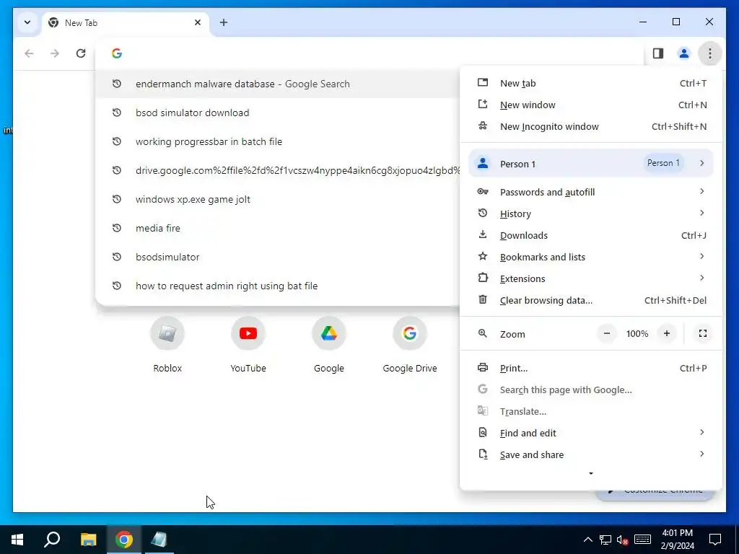
Task: Decrease zoom with minus button
Action: [x=607, y=333]
